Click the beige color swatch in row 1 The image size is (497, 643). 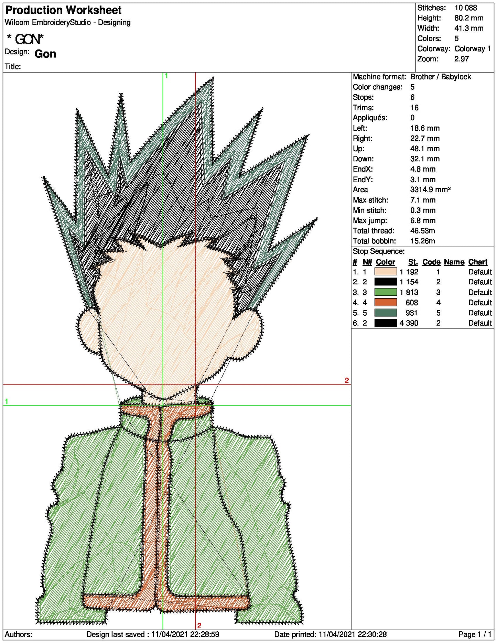tap(385, 272)
